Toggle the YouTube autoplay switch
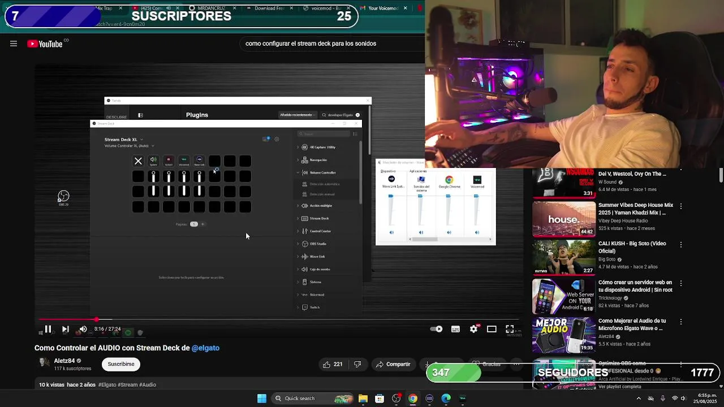724x407 pixels. (436, 329)
